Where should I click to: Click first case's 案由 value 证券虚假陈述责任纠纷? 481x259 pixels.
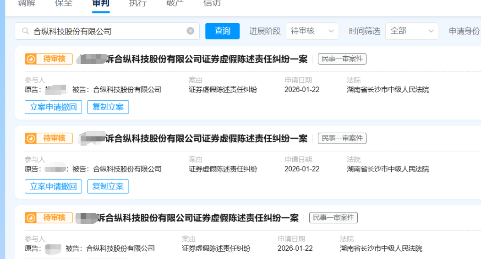coord(223,90)
